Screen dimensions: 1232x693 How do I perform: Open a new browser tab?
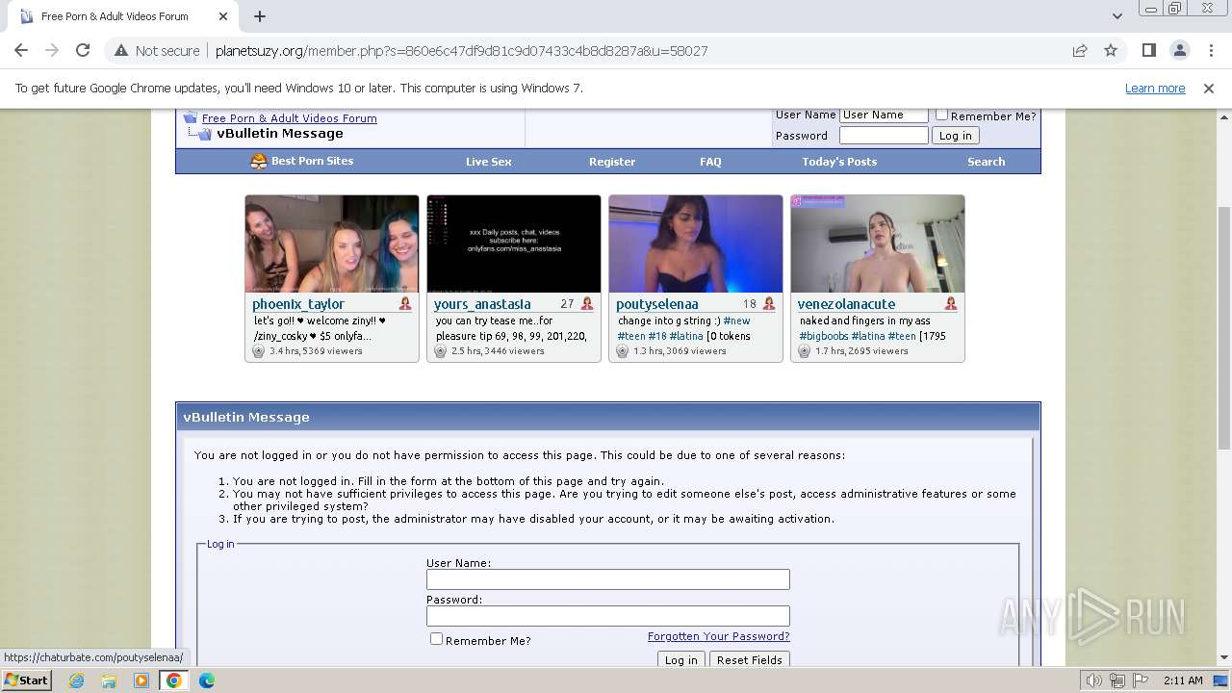tap(260, 16)
